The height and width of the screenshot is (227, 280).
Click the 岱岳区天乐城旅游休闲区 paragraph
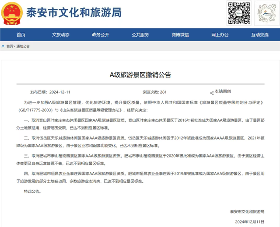click(140, 142)
